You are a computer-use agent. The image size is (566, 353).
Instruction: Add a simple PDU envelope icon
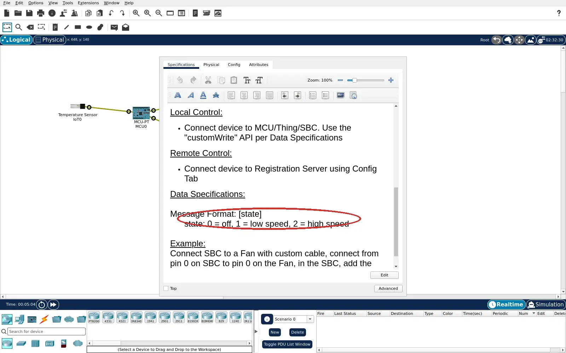(114, 27)
